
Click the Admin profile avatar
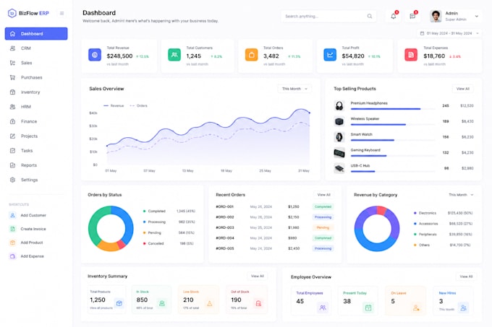(x=436, y=17)
